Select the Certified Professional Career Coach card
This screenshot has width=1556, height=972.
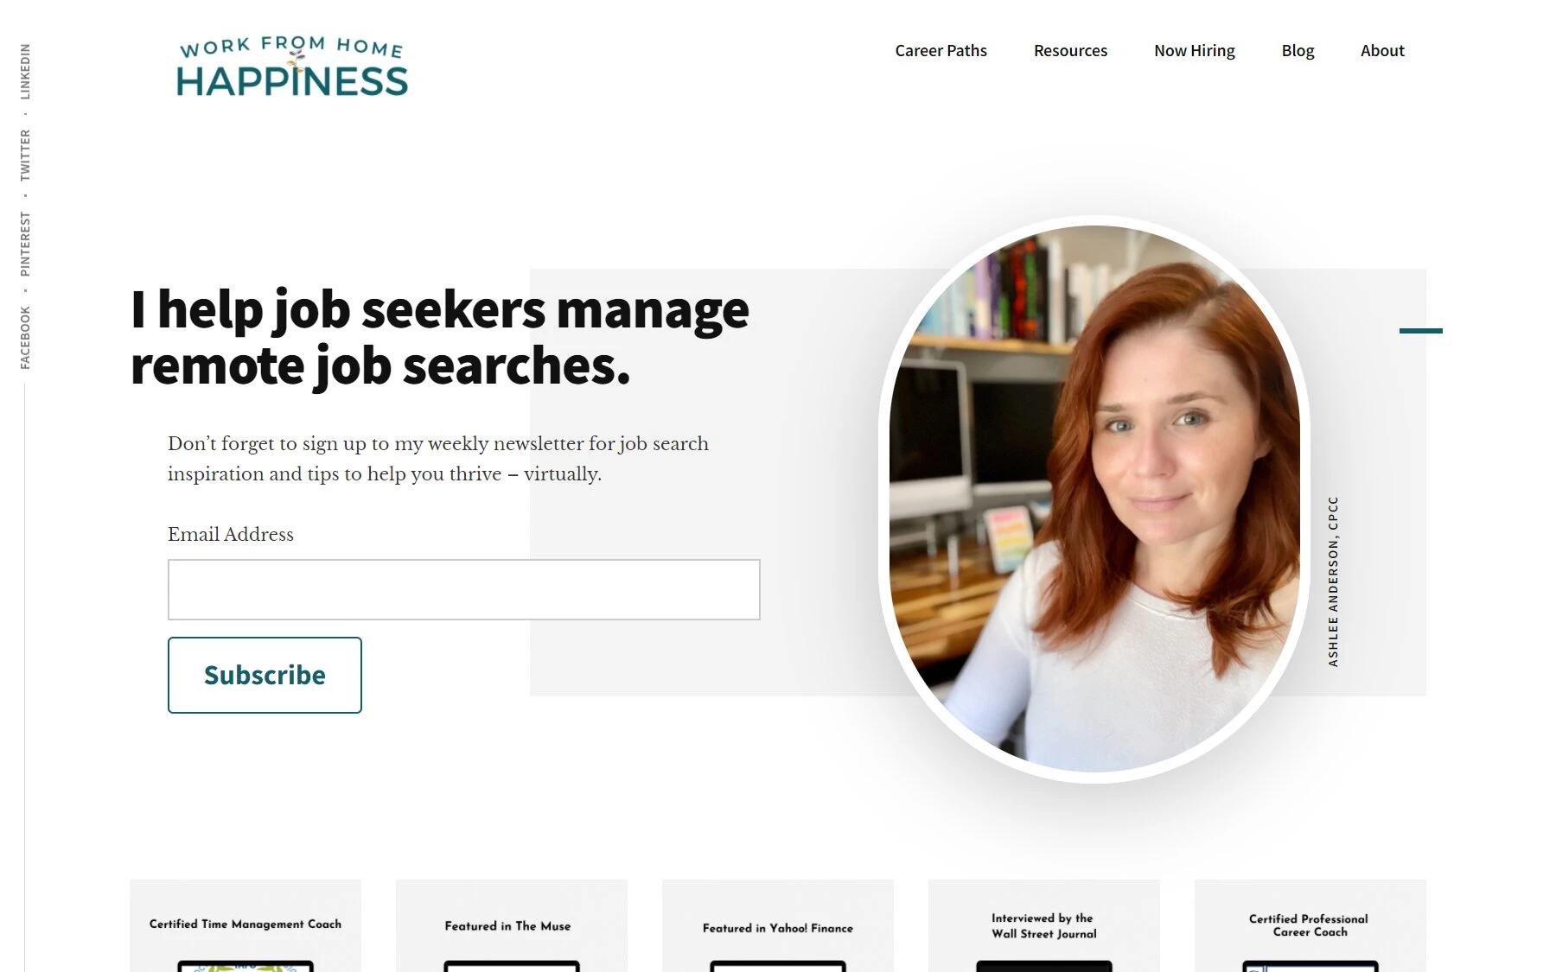[1310, 925]
